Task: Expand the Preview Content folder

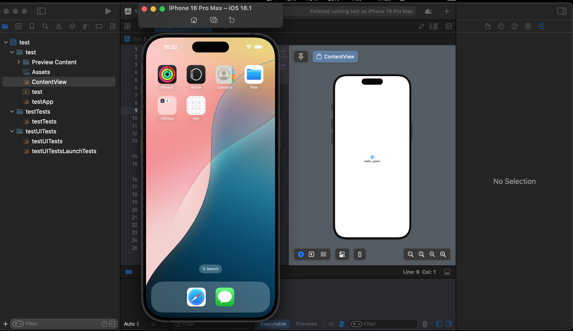Action: pyautogui.click(x=19, y=62)
